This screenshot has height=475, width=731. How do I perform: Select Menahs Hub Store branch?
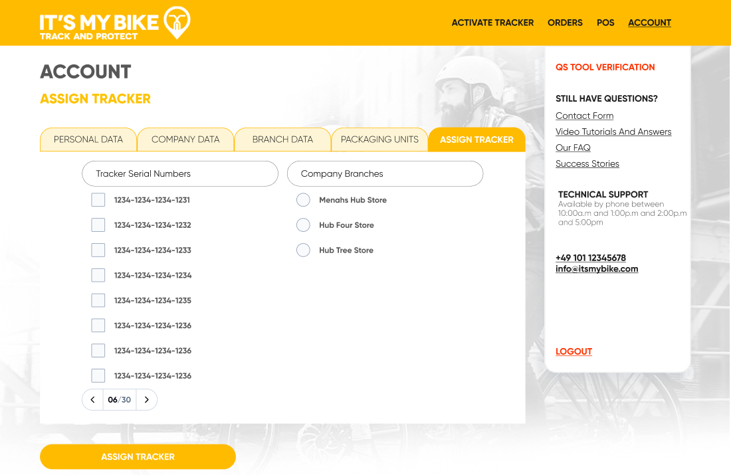[x=303, y=200]
